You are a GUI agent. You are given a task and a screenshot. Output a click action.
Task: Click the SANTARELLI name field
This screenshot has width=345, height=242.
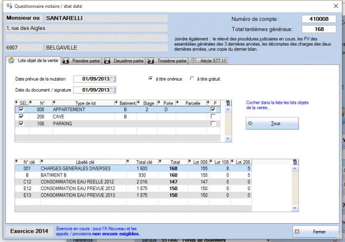point(106,18)
